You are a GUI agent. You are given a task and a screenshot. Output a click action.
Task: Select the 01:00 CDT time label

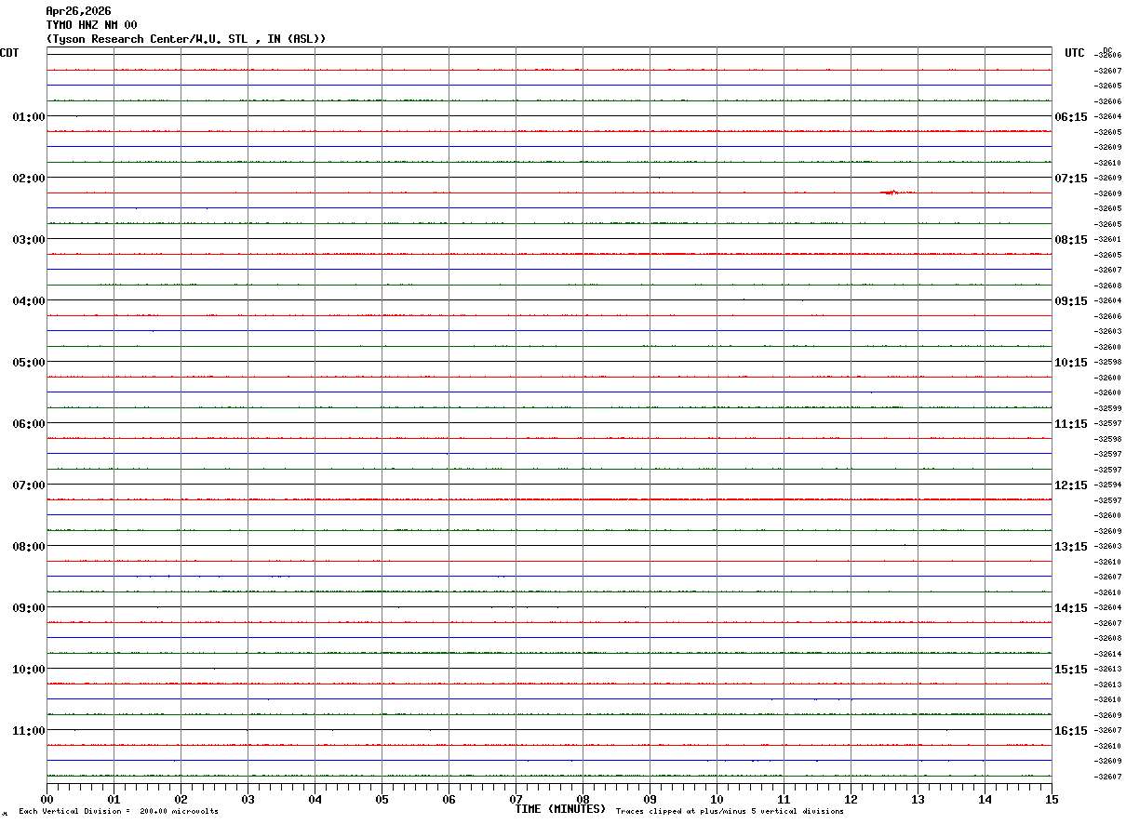click(29, 117)
